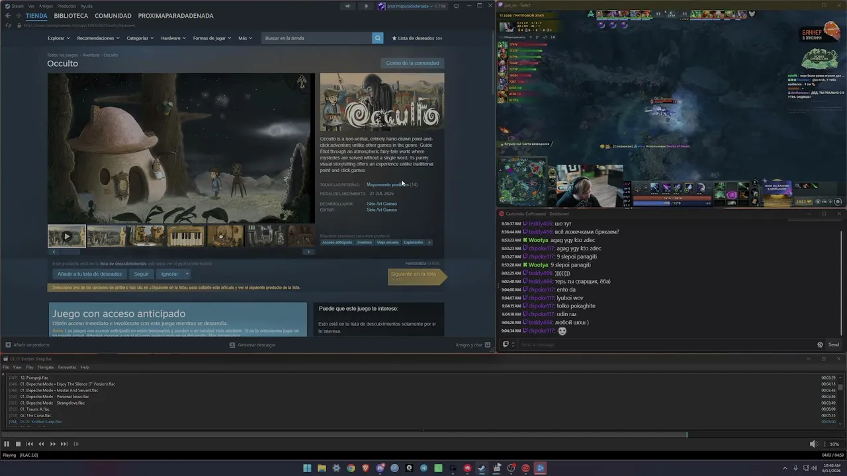Open the TIENDA tab in Steam

36,15
